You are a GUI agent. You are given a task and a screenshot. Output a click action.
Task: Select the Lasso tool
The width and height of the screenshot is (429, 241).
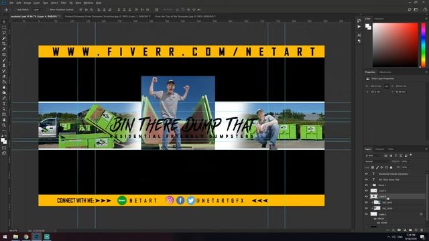4,33
